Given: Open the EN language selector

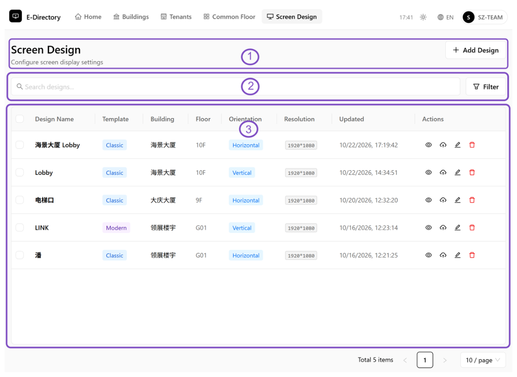Looking at the screenshot, I should coord(445,17).
